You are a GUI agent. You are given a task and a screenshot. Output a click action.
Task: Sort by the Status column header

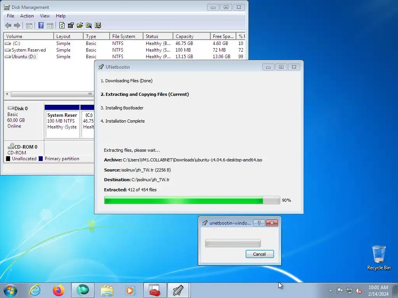point(158,36)
